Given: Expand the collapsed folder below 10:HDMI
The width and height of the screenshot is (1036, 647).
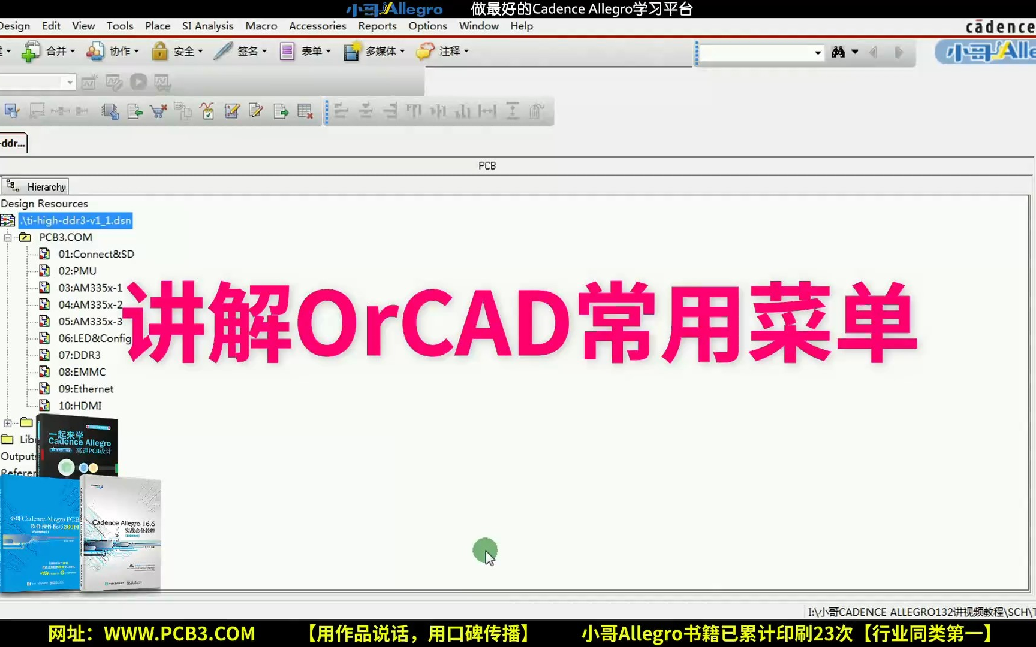Looking at the screenshot, I should coord(7,423).
